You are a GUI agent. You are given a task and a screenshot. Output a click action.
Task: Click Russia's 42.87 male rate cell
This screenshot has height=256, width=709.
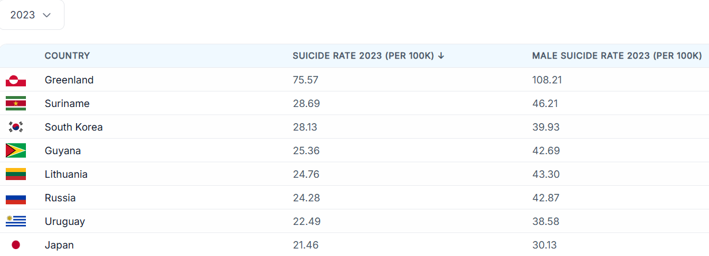545,198
